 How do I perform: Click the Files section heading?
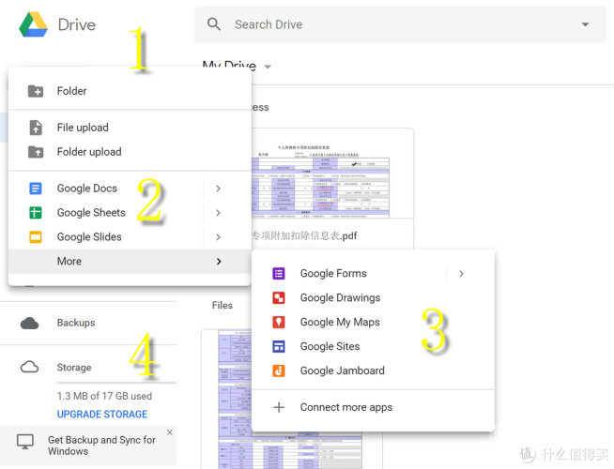tap(222, 306)
